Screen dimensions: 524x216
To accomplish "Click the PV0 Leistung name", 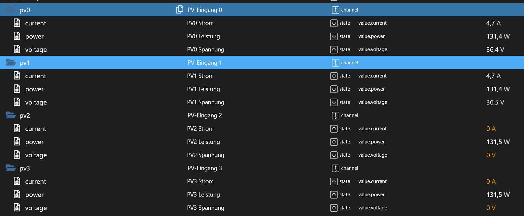I will 203,36.
